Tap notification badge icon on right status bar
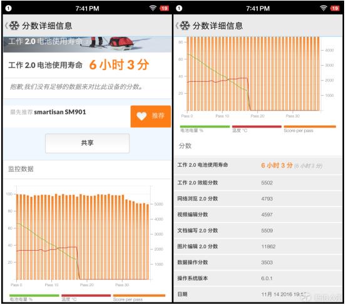 pyautogui.click(x=179, y=8)
